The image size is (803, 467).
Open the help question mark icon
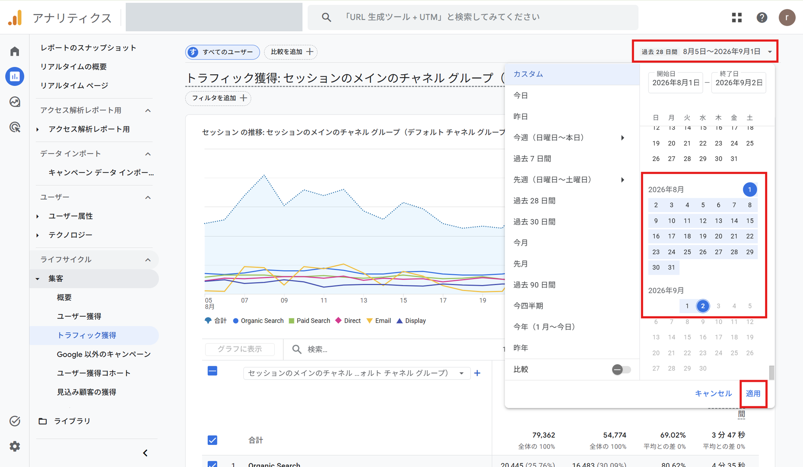pos(762,18)
